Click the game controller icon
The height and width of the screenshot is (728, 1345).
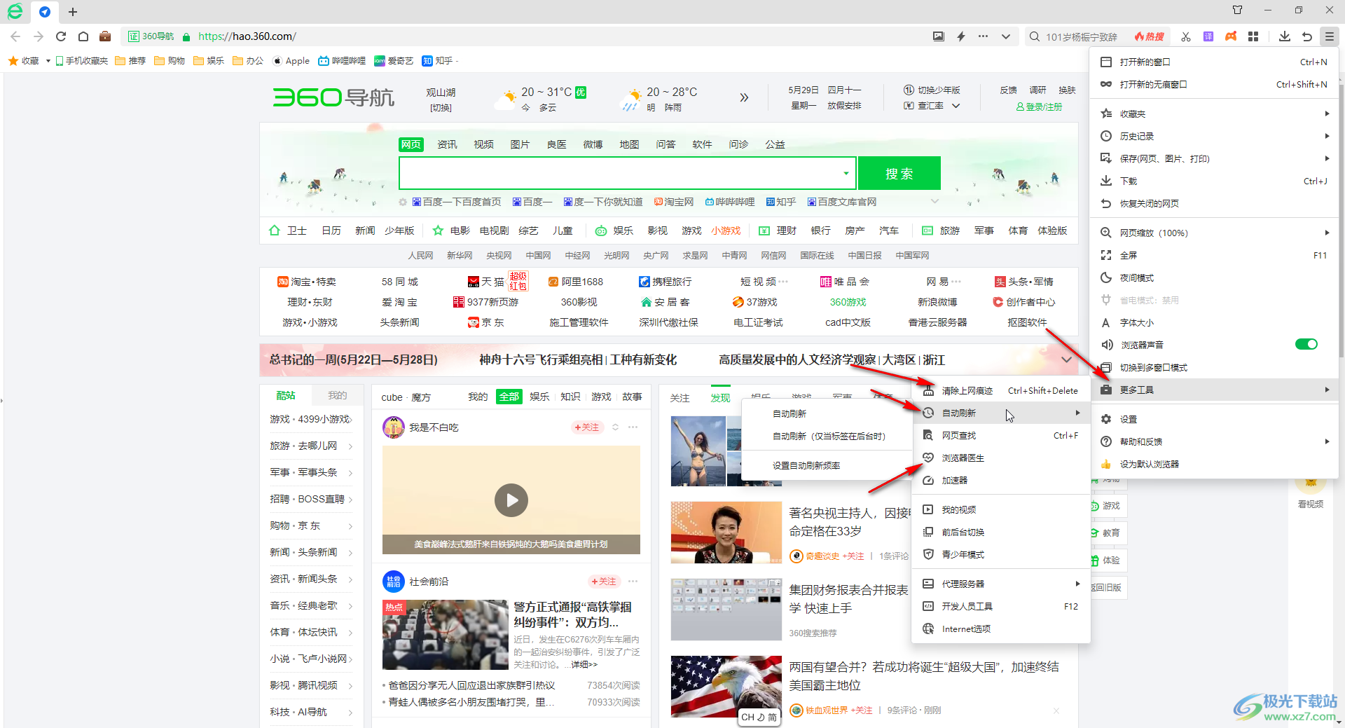1231,36
